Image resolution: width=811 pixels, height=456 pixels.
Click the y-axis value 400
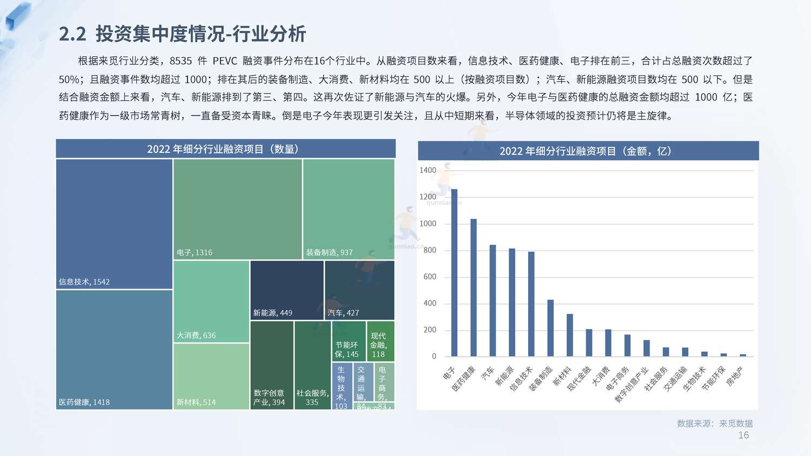tap(430, 303)
